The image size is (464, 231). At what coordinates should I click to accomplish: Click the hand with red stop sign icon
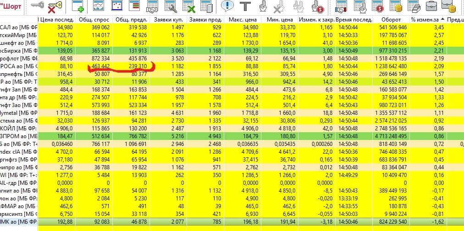coord(318,7)
